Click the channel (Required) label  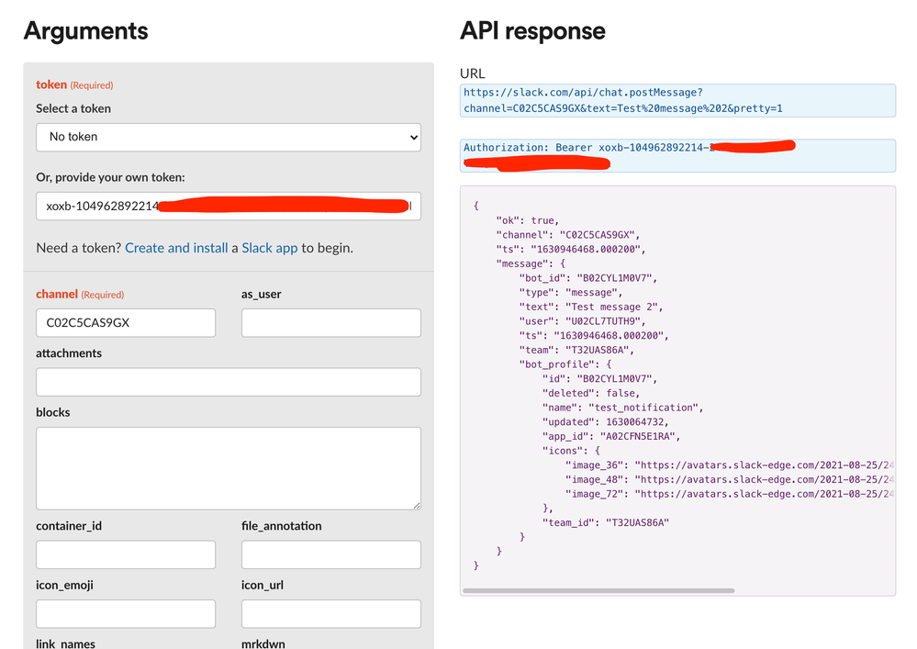click(x=80, y=294)
